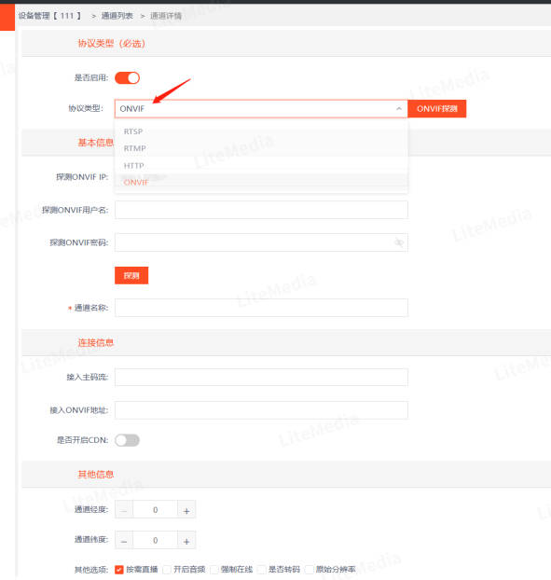Click 通道详情 breadcrumb text
Image resolution: width=551 pixels, height=580 pixels.
166,16
